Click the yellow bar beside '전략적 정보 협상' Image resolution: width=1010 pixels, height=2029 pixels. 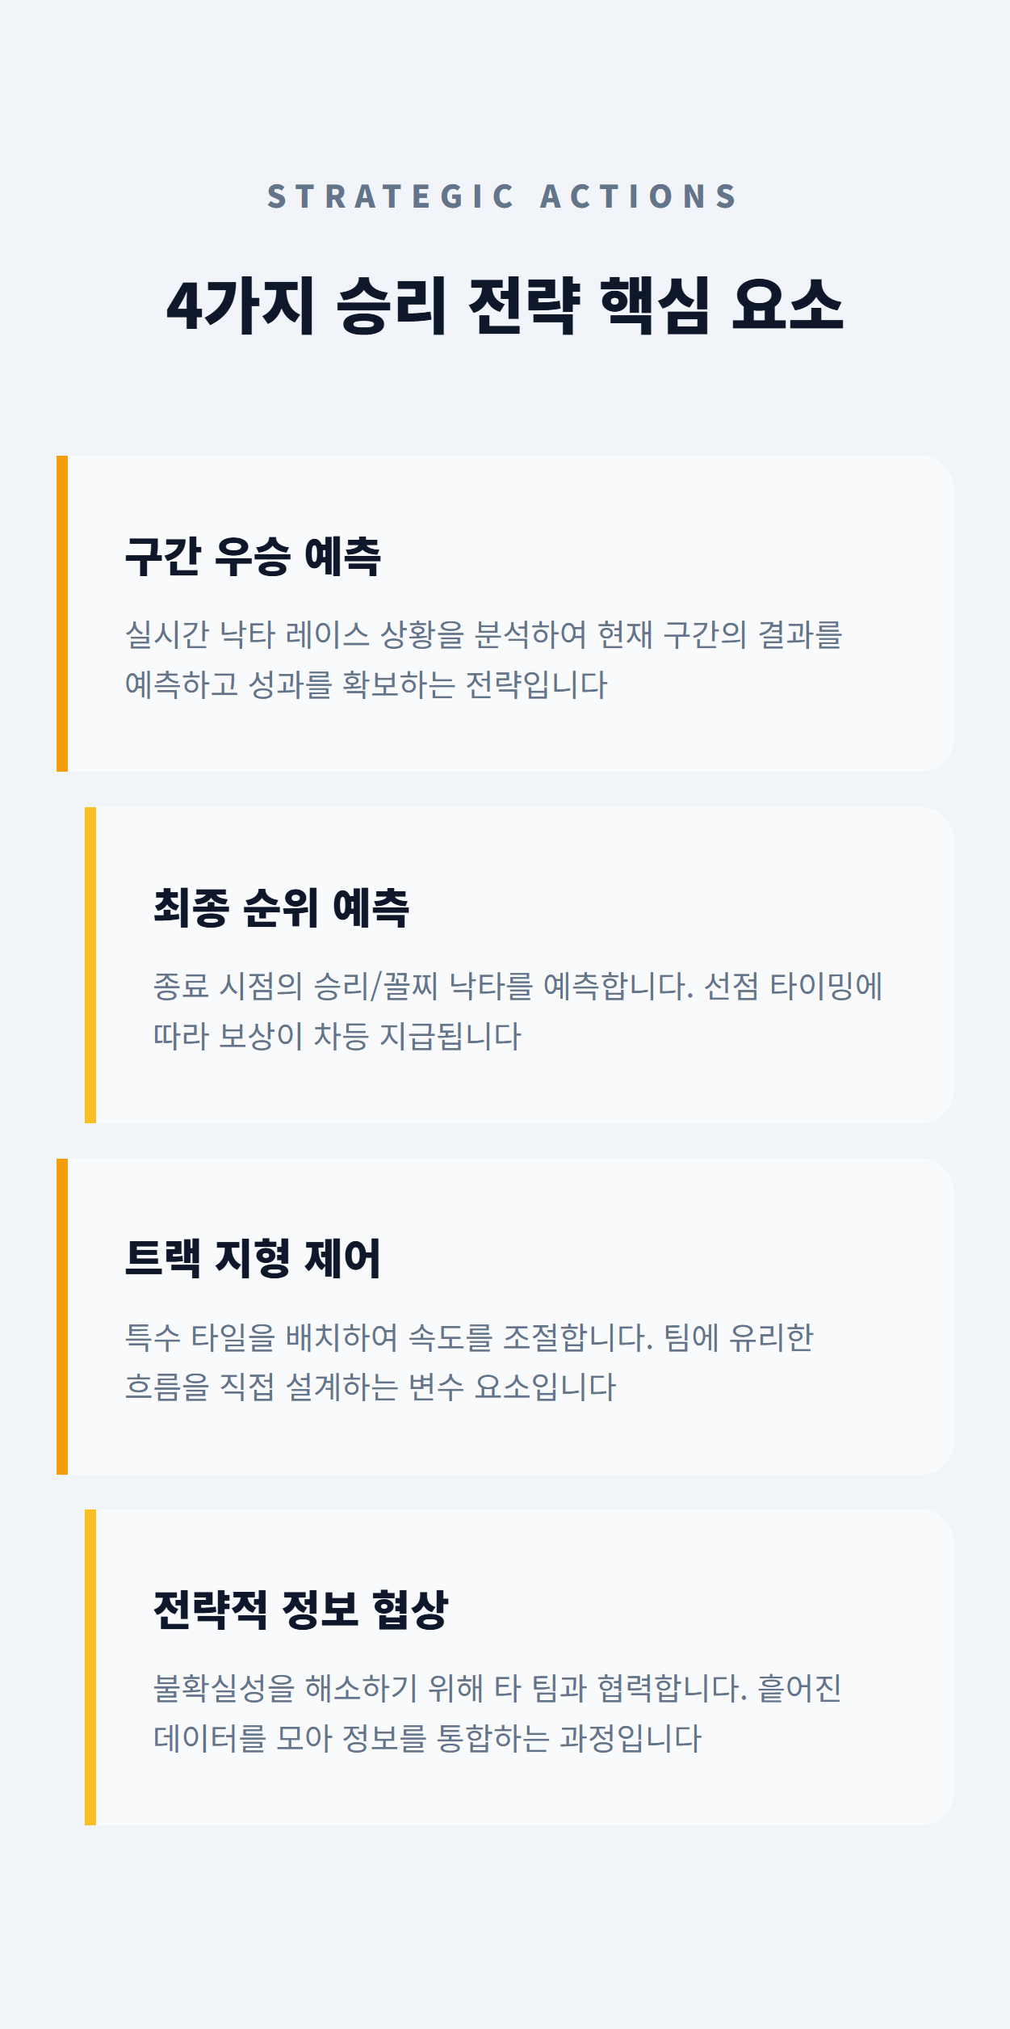(90, 1667)
